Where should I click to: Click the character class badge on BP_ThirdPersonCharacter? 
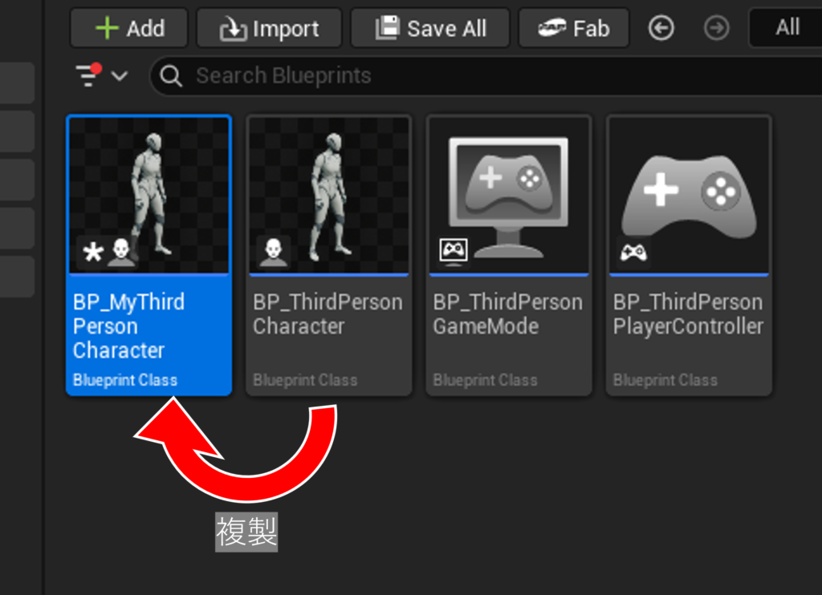pyautogui.click(x=273, y=252)
